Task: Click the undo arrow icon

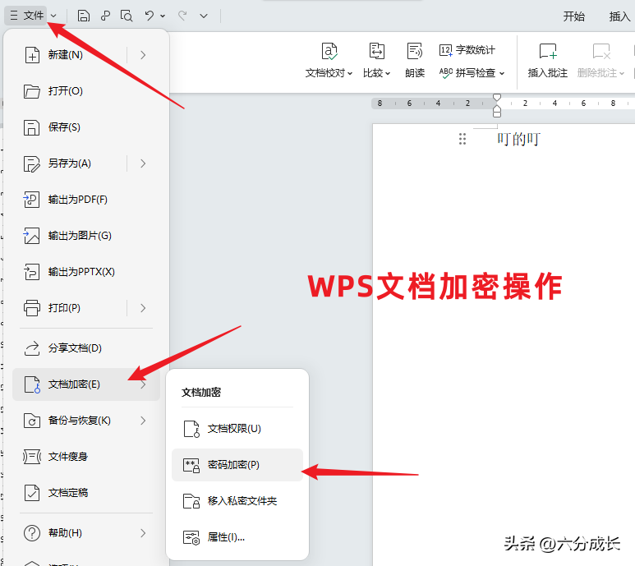Action: pos(149,16)
